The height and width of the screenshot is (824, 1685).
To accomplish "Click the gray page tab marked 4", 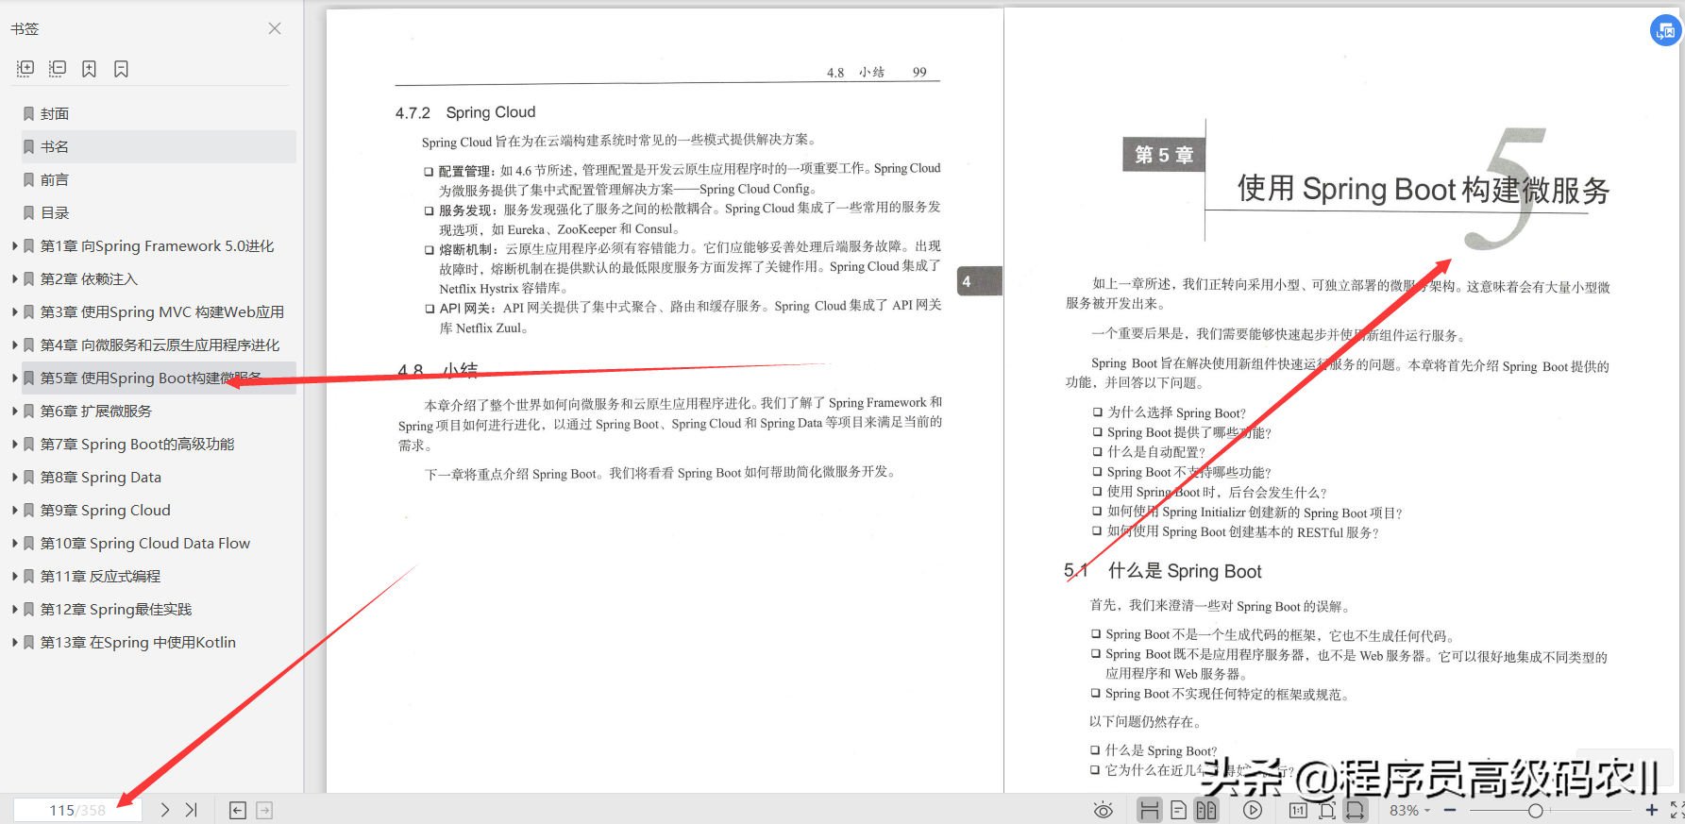I will coord(980,281).
